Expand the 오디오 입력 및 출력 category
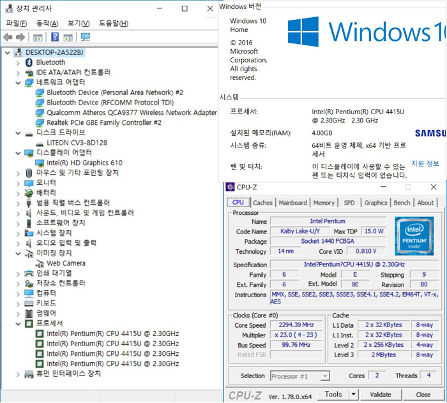Screen dimensions: 447x403 point(18,244)
